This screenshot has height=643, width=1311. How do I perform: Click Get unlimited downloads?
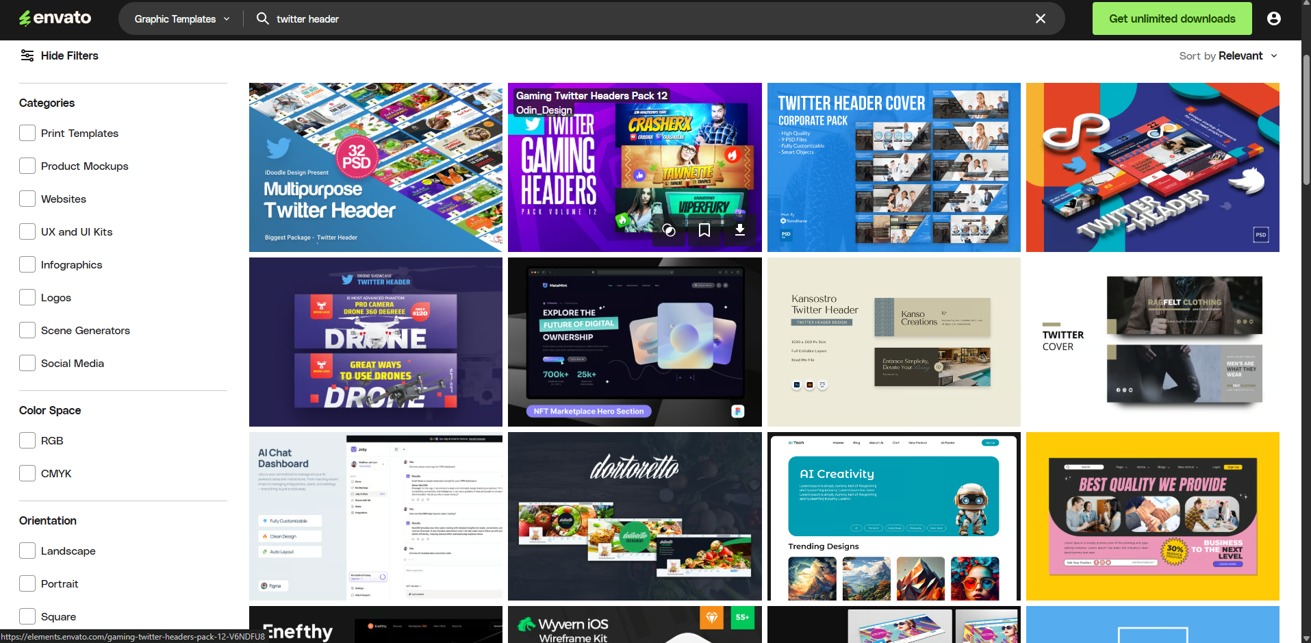(x=1171, y=18)
